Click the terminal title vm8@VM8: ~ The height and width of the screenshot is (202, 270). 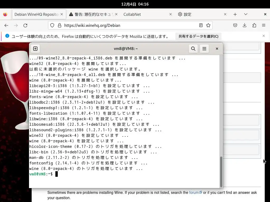126,49
